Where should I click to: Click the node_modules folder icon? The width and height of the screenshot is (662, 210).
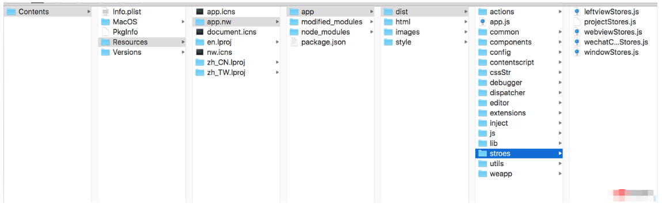point(294,32)
